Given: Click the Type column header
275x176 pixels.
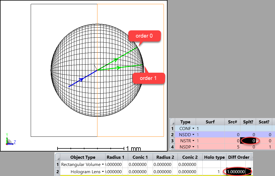Looking at the screenshot, I should click(x=185, y=122).
